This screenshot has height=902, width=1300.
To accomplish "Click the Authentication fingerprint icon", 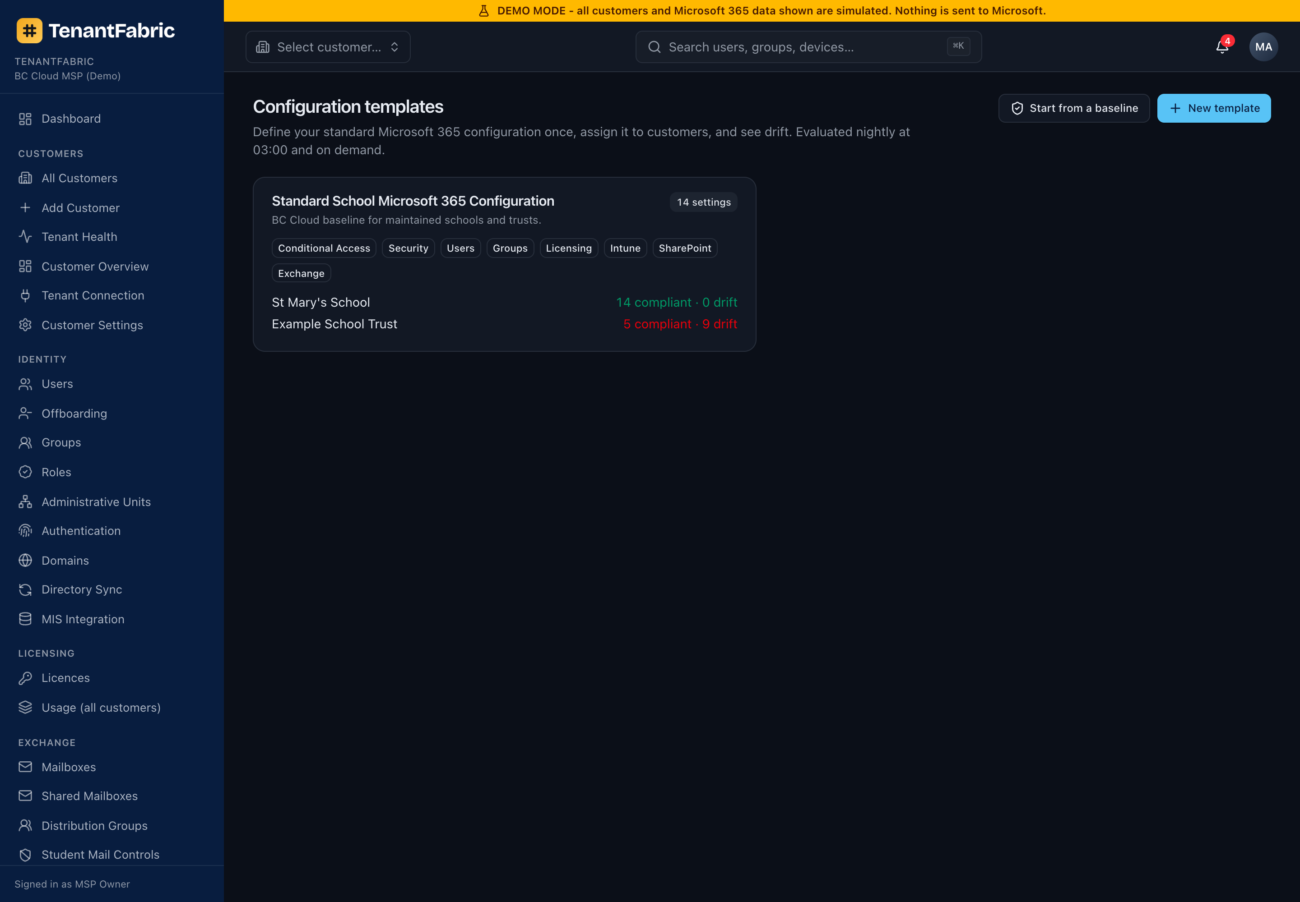I will tap(25, 531).
